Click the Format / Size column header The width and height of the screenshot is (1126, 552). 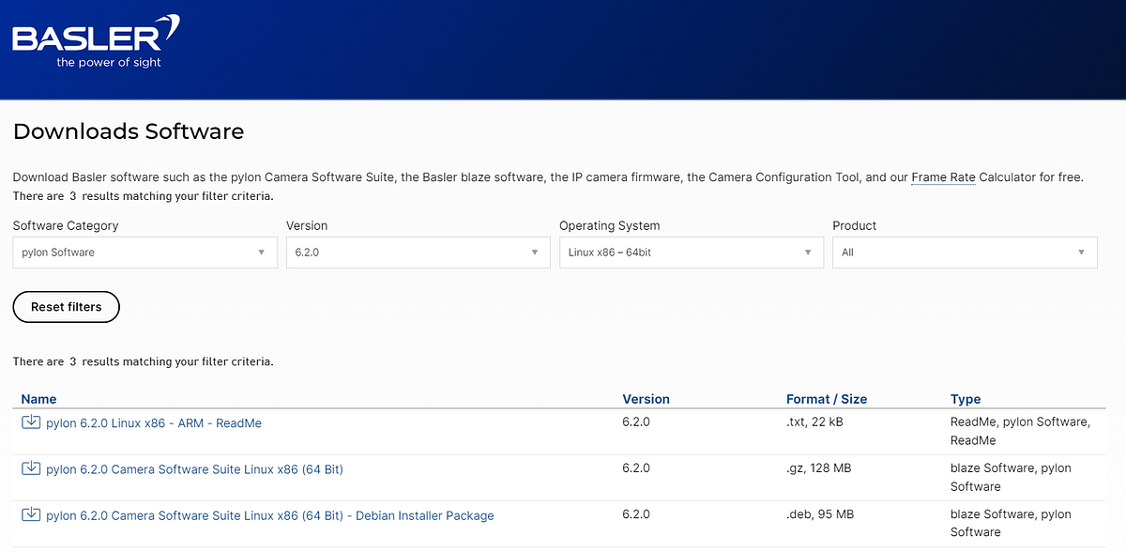tap(827, 399)
